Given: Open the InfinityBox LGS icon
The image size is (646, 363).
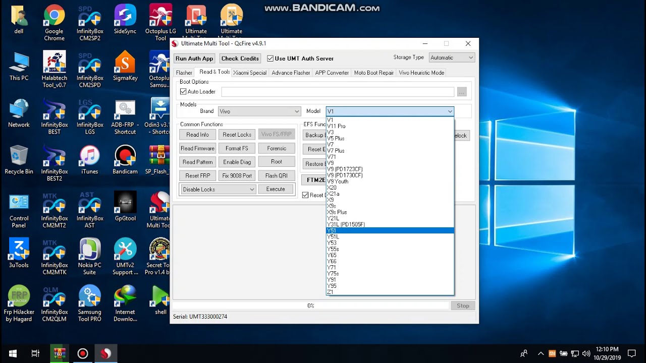Looking at the screenshot, I should click(90, 116).
